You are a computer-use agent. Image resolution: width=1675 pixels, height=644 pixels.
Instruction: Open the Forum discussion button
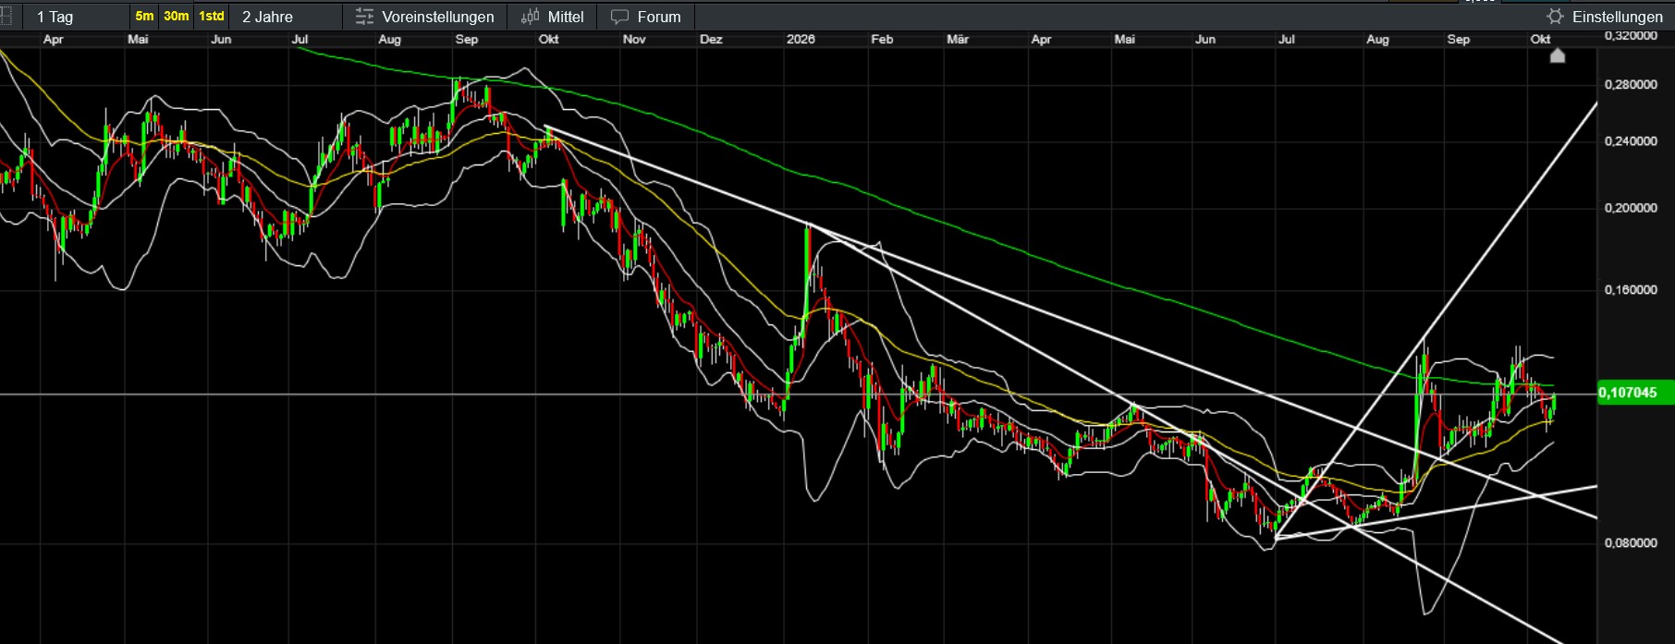(x=645, y=17)
